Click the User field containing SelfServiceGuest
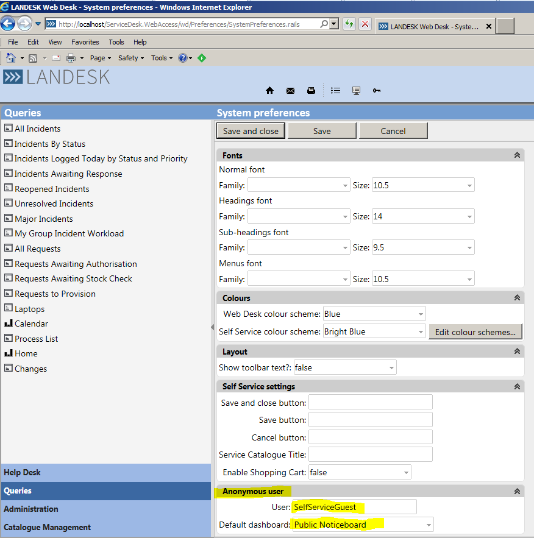534x538 pixels. pyautogui.click(x=354, y=506)
